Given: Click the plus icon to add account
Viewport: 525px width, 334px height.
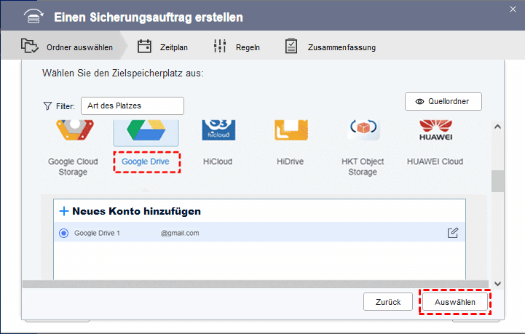Looking at the screenshot, I should pos(64,211).
